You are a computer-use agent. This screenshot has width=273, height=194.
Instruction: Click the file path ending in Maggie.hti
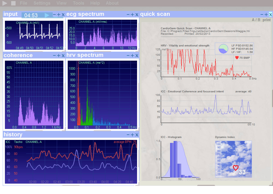pyautogui.click(x=205, y=31)
